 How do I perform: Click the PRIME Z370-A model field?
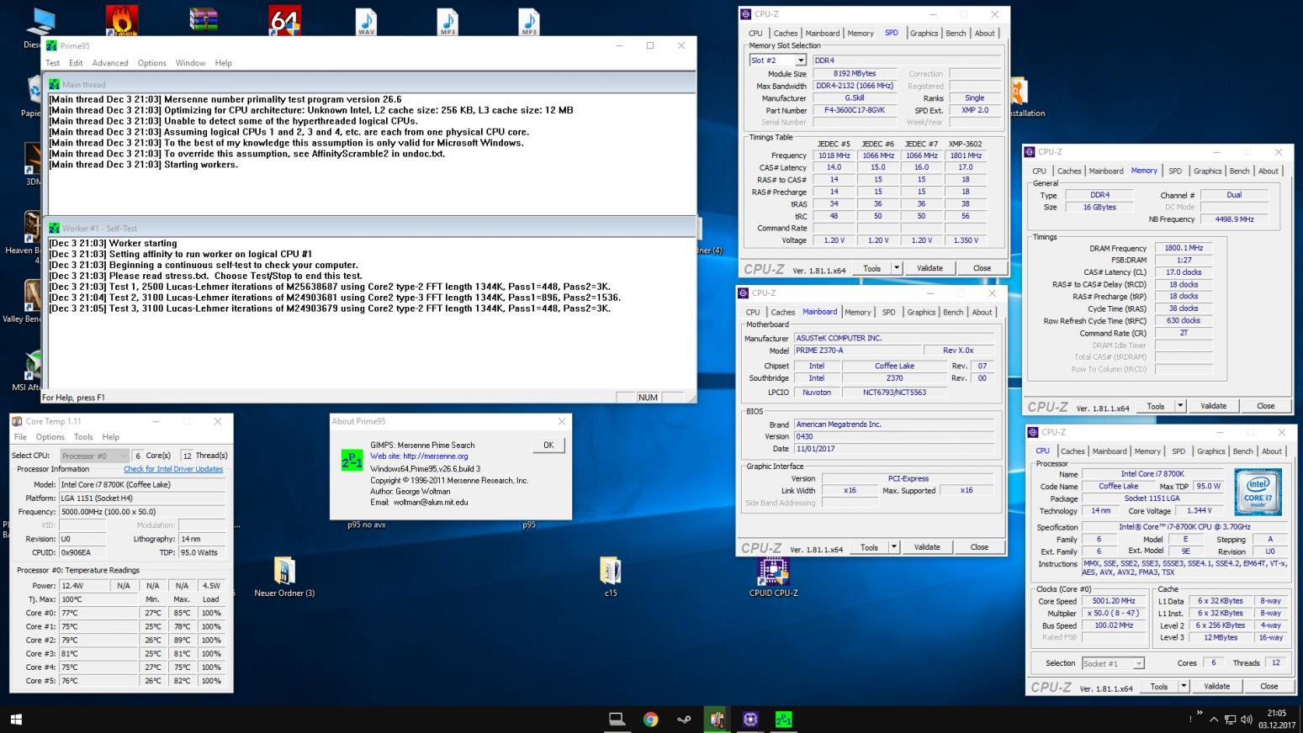pyautogui.click(x=856, y=351)
